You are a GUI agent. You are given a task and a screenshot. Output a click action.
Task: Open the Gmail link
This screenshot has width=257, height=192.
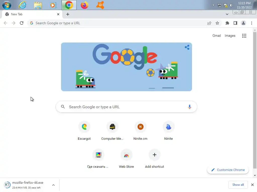pos(217,35)
